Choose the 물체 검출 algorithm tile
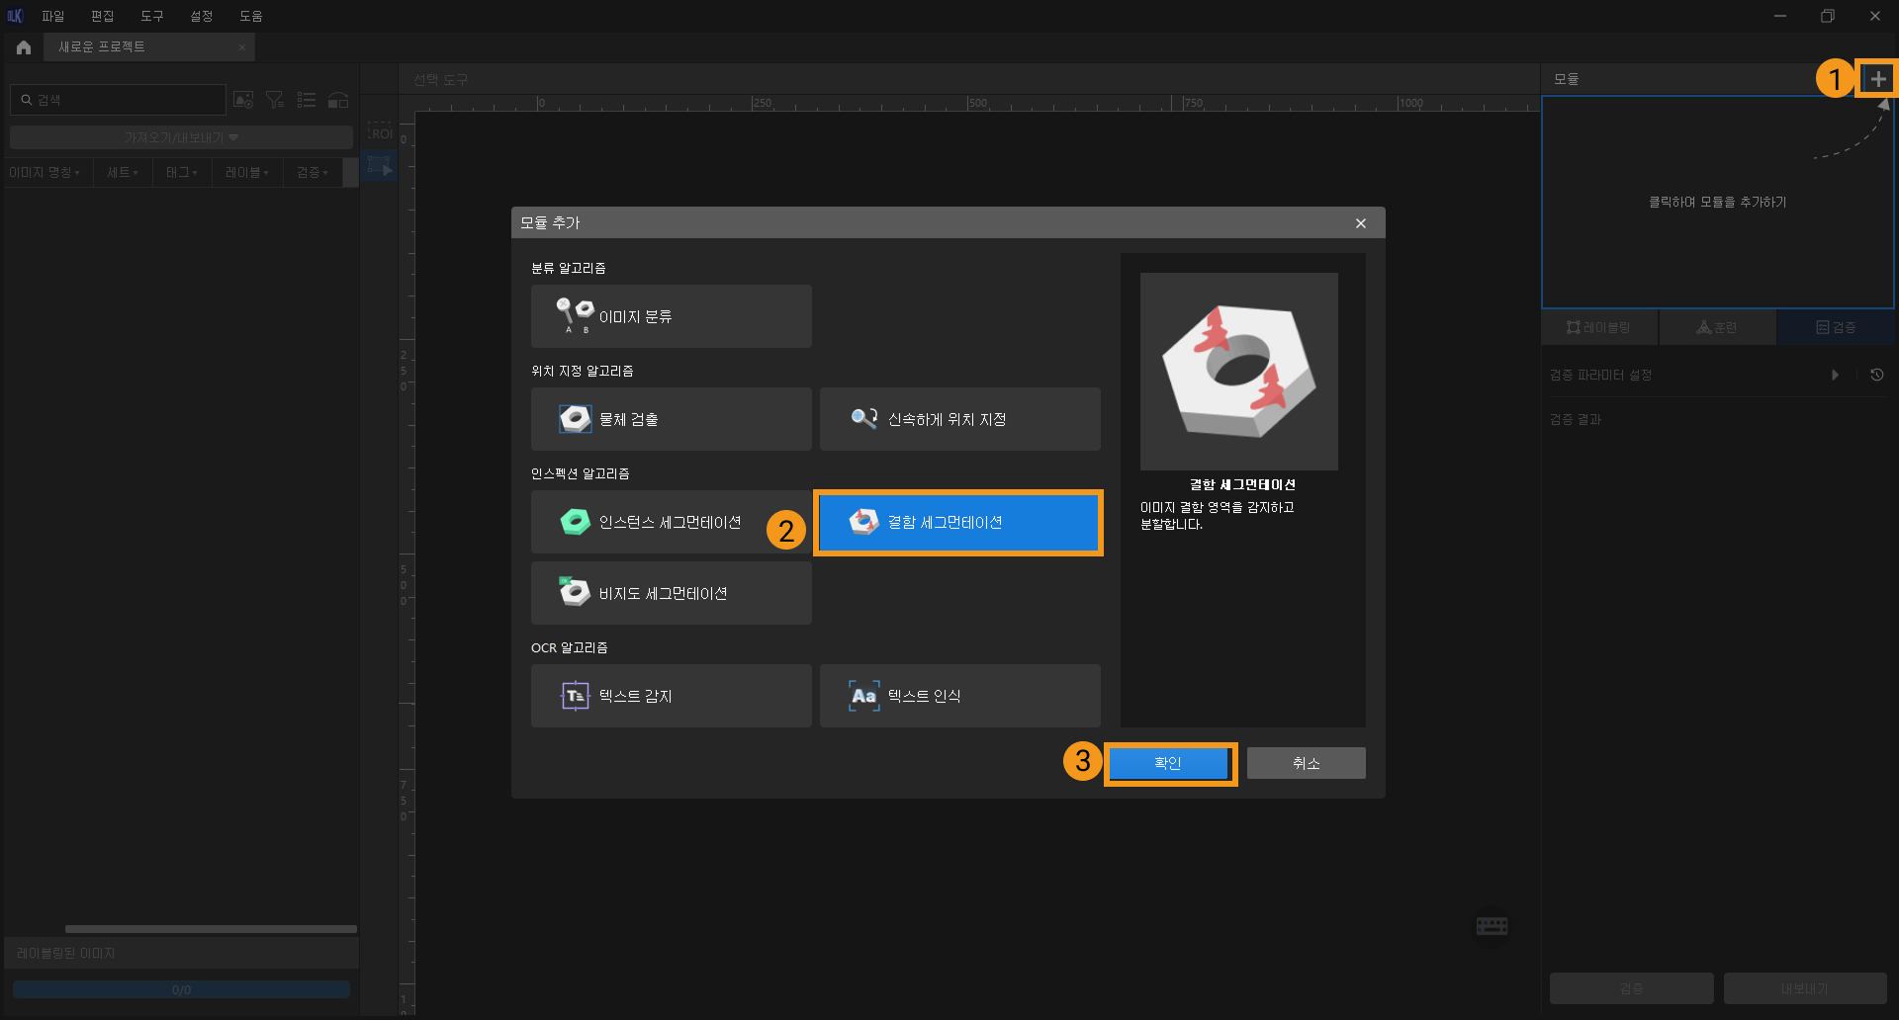 click(671, 419)
